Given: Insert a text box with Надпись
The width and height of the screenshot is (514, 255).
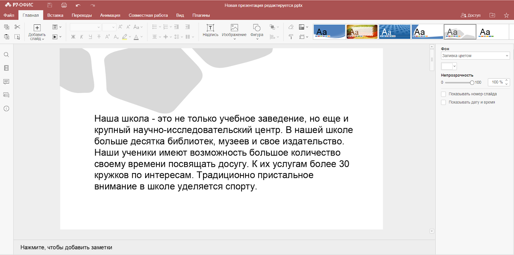Looking at the screenshot, I should click(210, 30).
